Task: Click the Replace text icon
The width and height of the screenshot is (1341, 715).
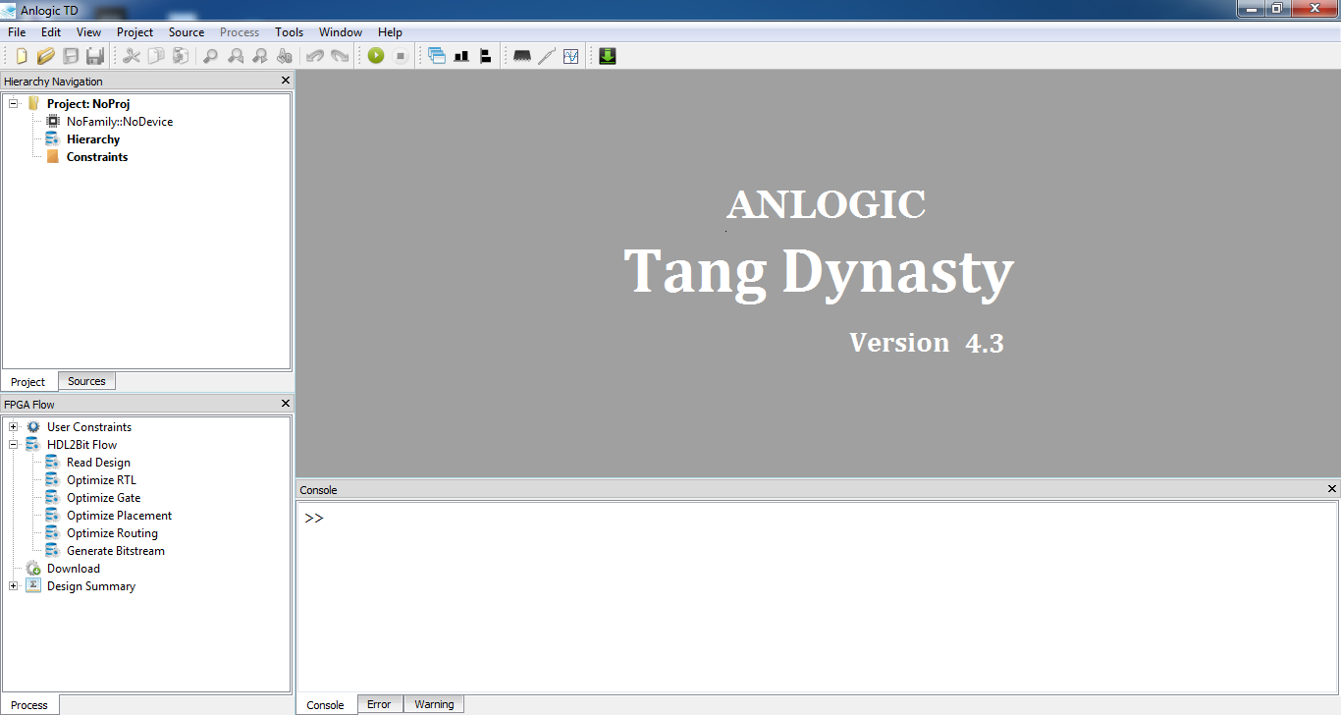Action: (x=285, y=56)
